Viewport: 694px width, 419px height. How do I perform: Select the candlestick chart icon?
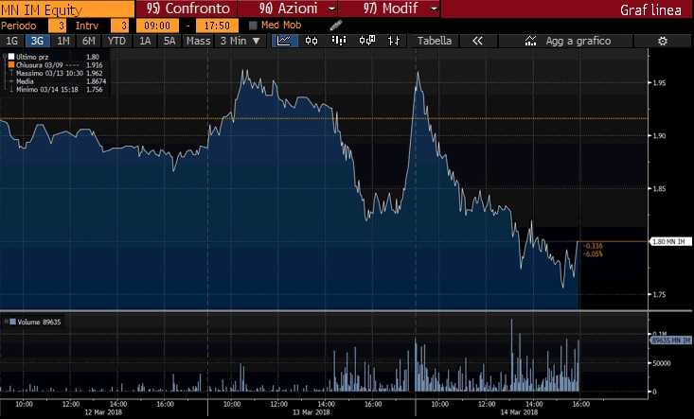(311, 41)
